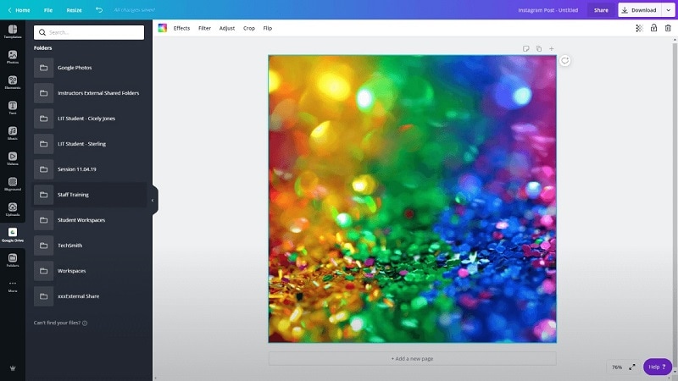
Task: Open the Google Photos folder
Action: 89,68
